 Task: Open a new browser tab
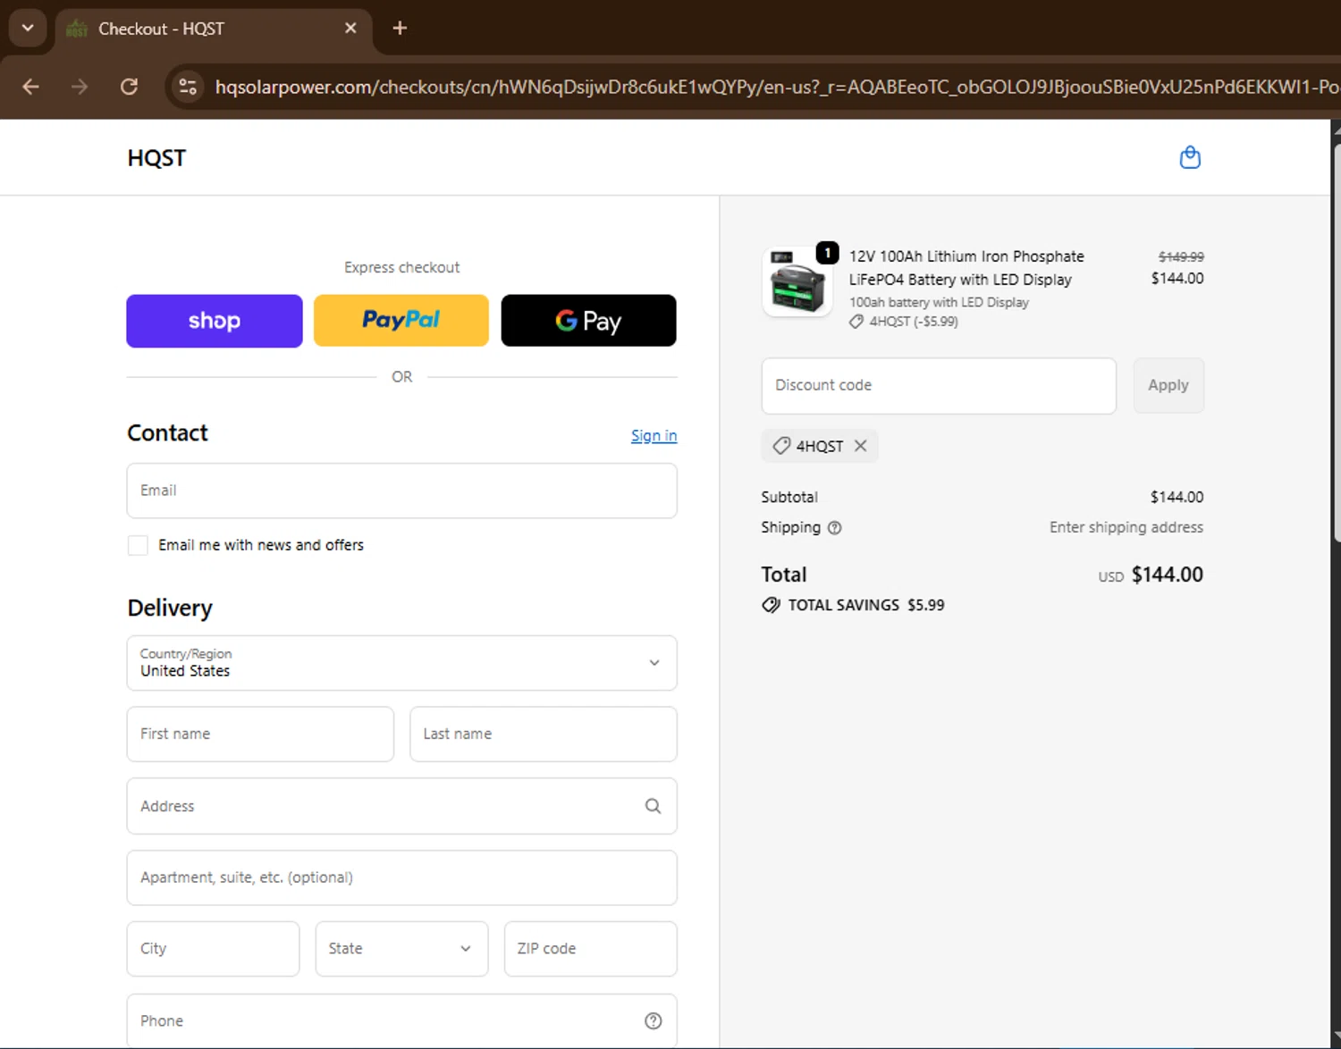[x=400, y=29]
